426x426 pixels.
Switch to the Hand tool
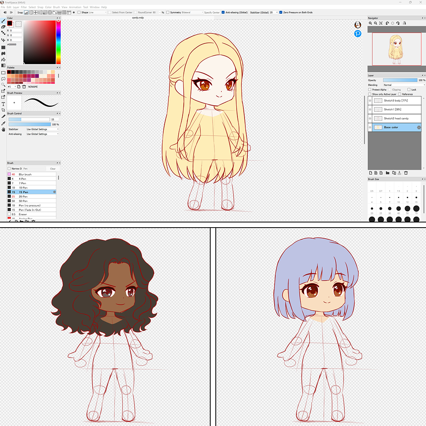3,130
